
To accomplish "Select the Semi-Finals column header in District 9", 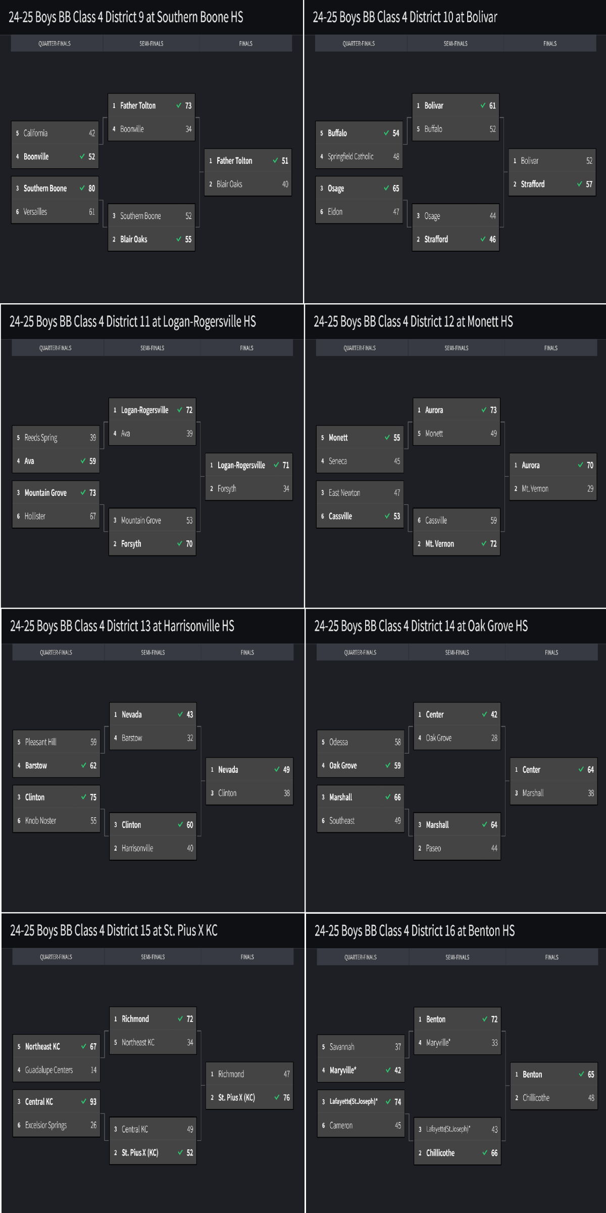I will [x=151, y=43].
